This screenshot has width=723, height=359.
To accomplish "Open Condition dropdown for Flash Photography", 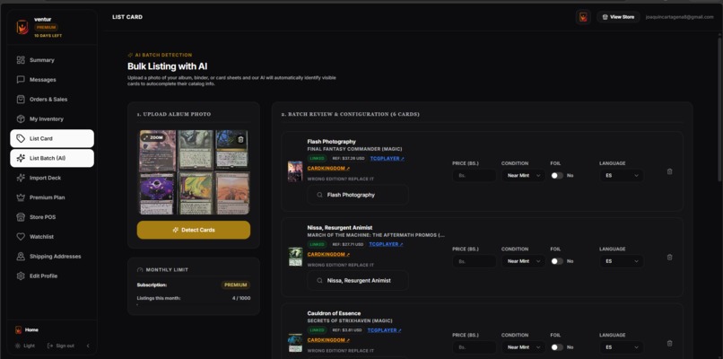I will (x=523, y=175).
